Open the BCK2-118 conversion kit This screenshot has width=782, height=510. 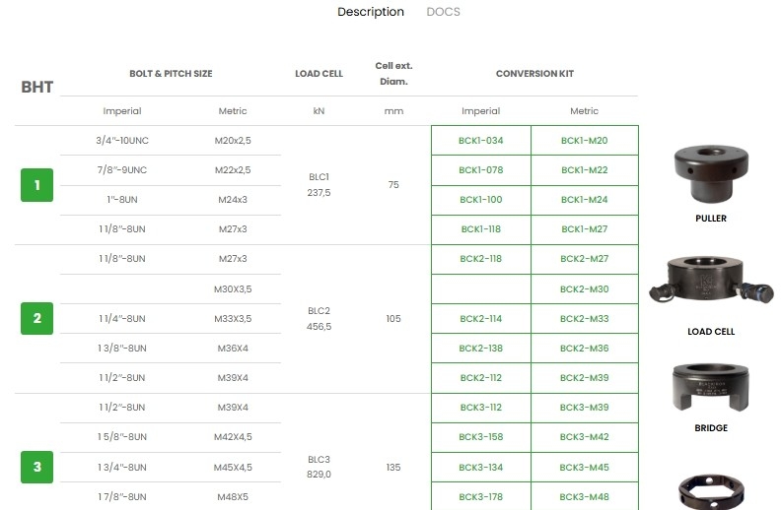point(481,259)
